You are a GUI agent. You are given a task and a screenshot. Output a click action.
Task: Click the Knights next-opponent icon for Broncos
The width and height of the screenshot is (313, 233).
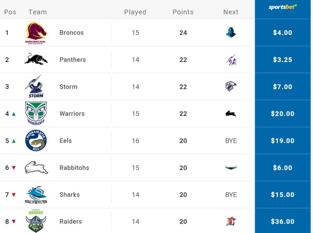pyautogui.click(x=231, y=33)
